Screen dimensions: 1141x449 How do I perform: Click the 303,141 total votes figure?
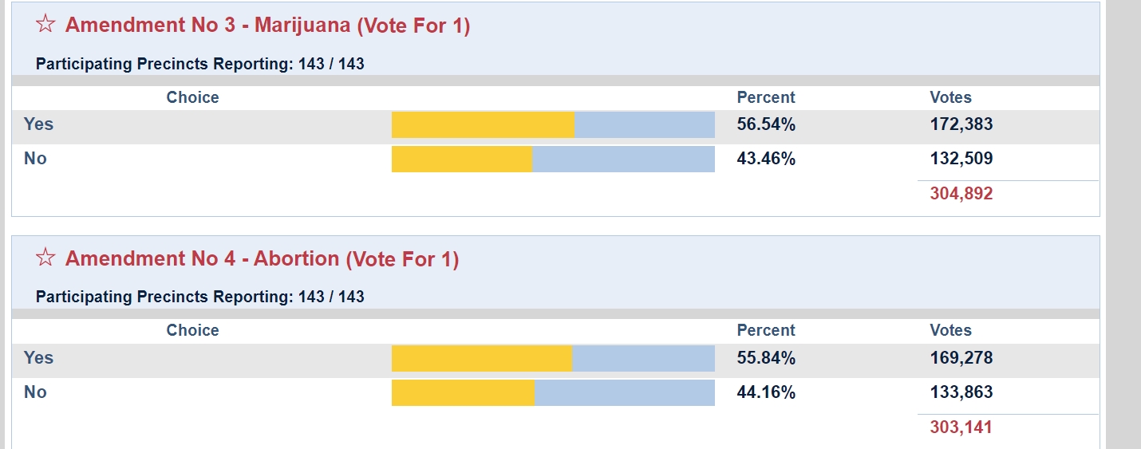961,427
